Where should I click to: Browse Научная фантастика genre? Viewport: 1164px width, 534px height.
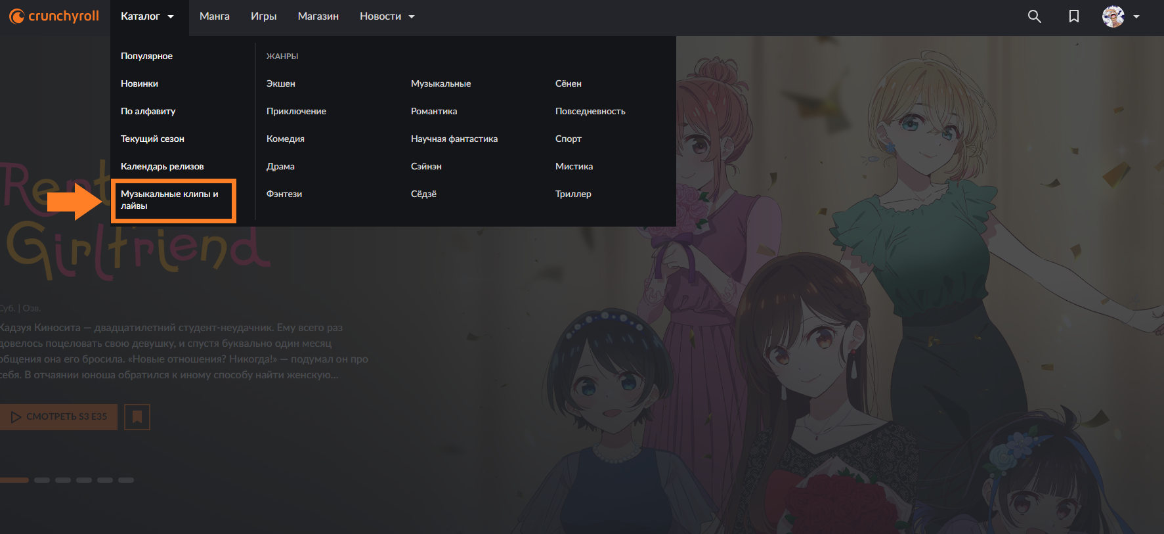click(x=454, y=139)
